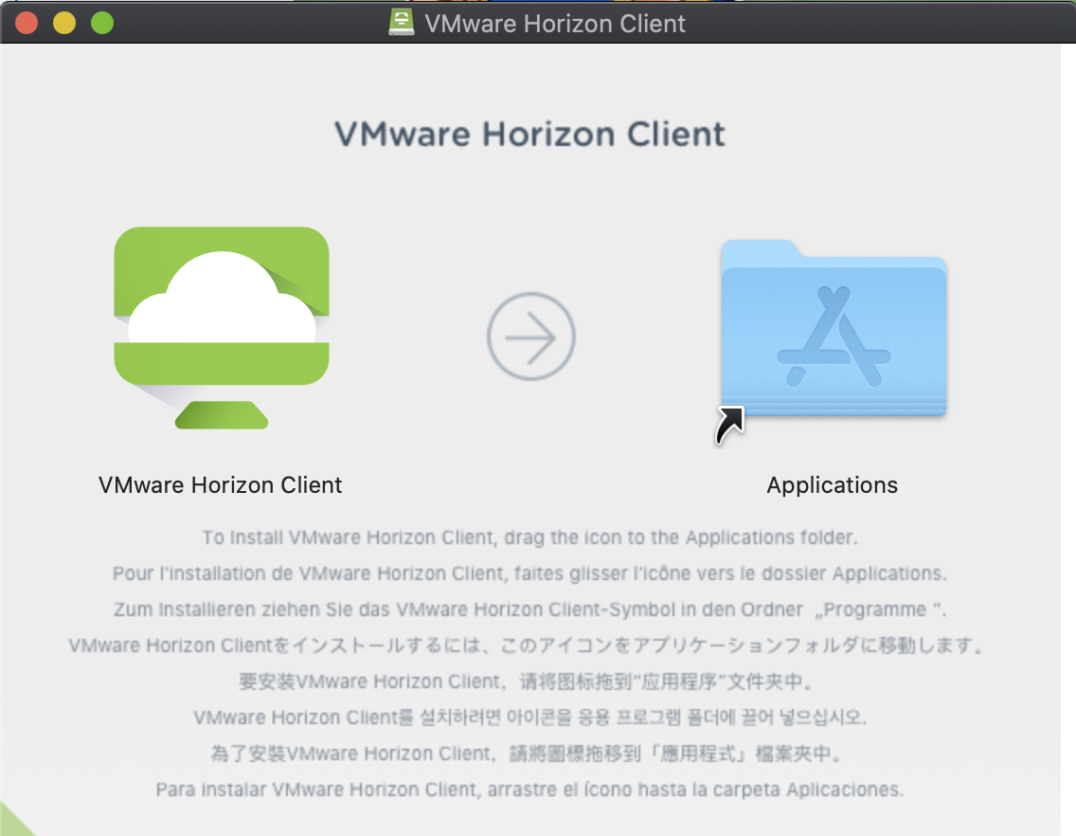Click the window title text in title bar

554,24
